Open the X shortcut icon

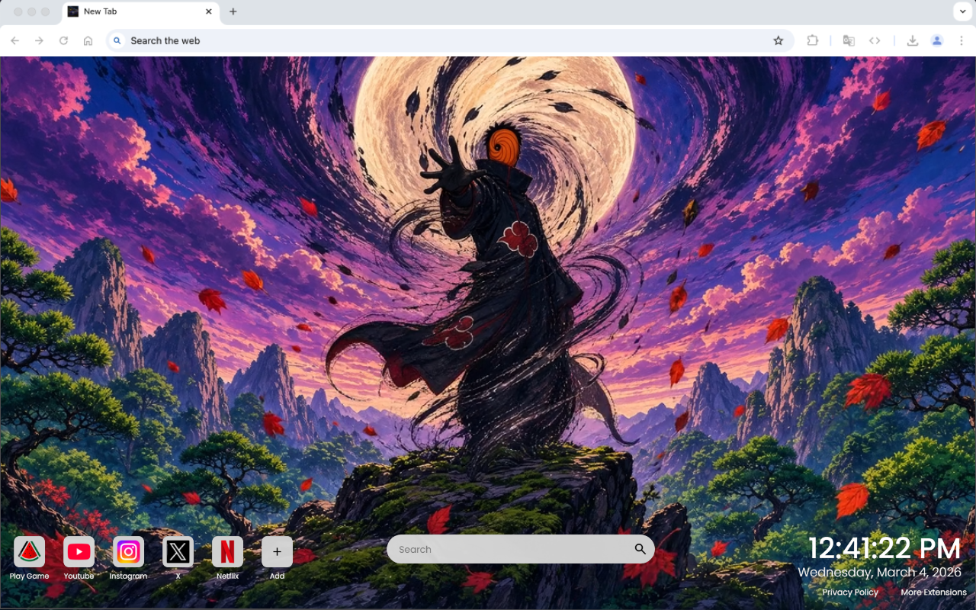178,552
